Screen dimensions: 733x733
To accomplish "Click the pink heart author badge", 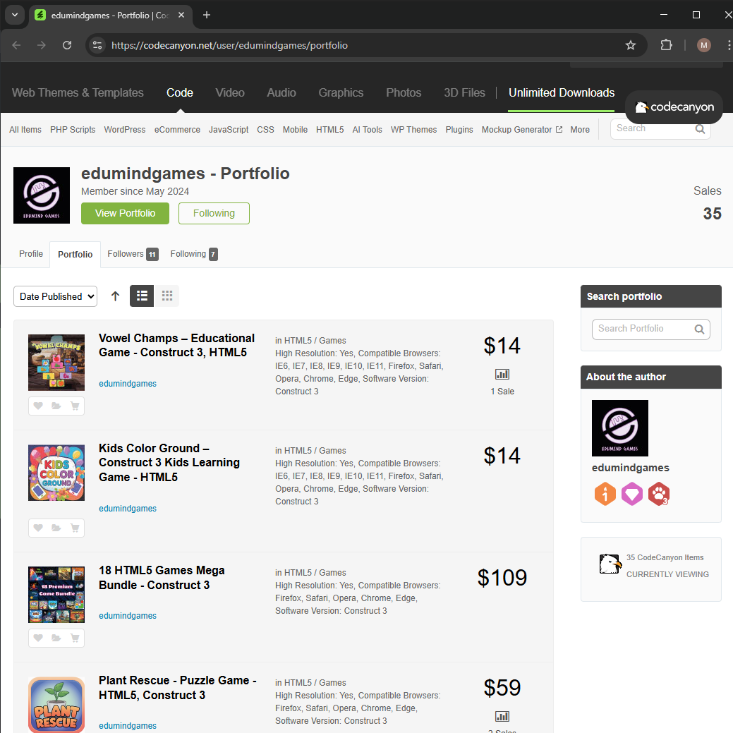I will 632,494.
